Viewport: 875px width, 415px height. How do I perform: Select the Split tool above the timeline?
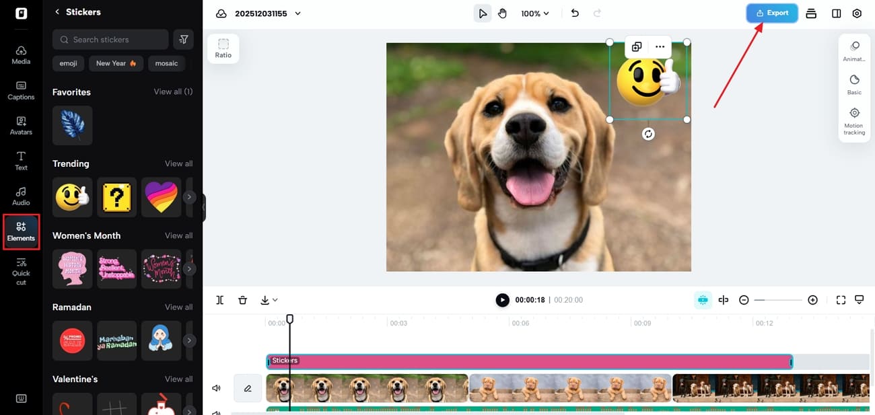(219, 299)
